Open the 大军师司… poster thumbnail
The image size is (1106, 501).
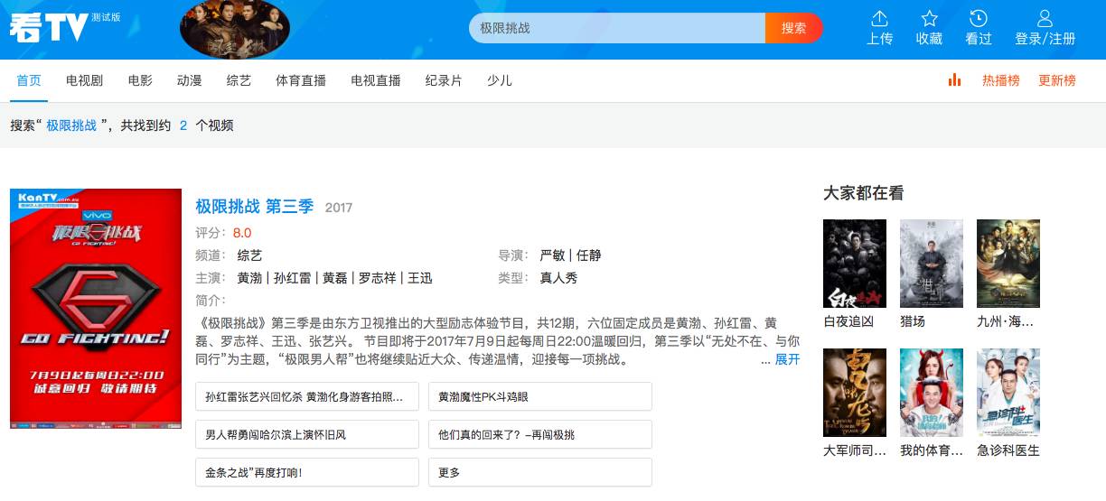click(855, 393)
